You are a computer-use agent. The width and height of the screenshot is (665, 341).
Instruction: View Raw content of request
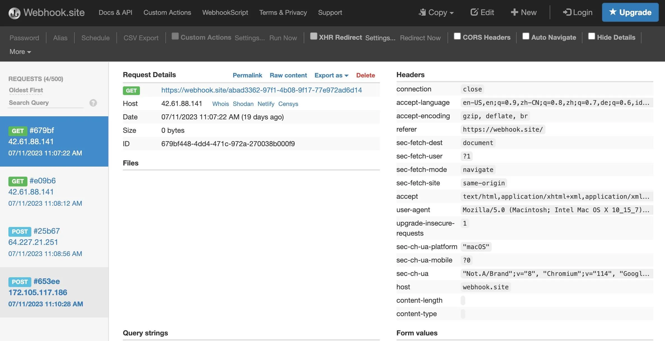[x=288, y=75]
